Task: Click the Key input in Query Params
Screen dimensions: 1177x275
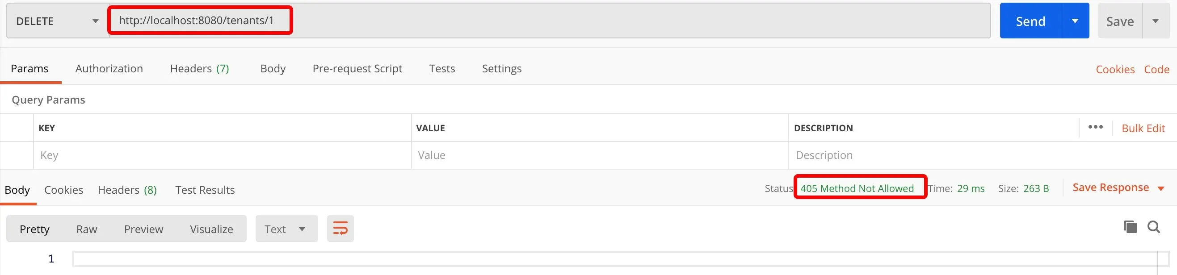Action: click(223, 155)
